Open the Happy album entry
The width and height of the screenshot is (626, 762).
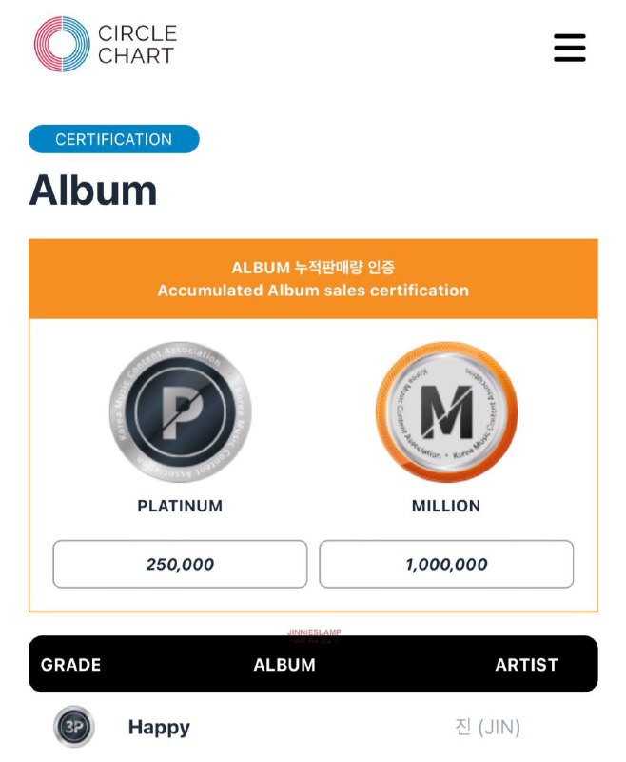pyautogui.click(x=159, y=728)
